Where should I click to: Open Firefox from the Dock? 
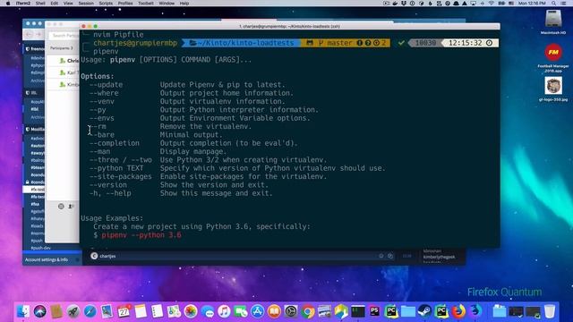pyautogui.click(x=458, y=311)
